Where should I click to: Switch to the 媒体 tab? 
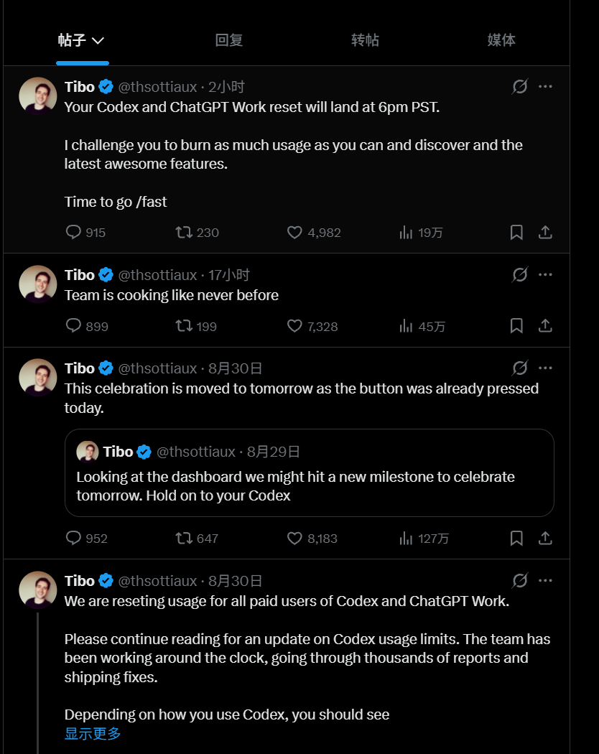coord(501,40)
